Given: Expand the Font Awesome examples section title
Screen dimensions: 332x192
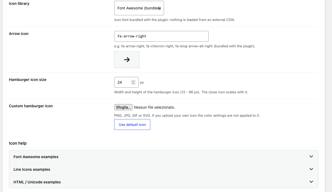Looking at the screenshot, I should pyautogui.click(x=36, y=157).
